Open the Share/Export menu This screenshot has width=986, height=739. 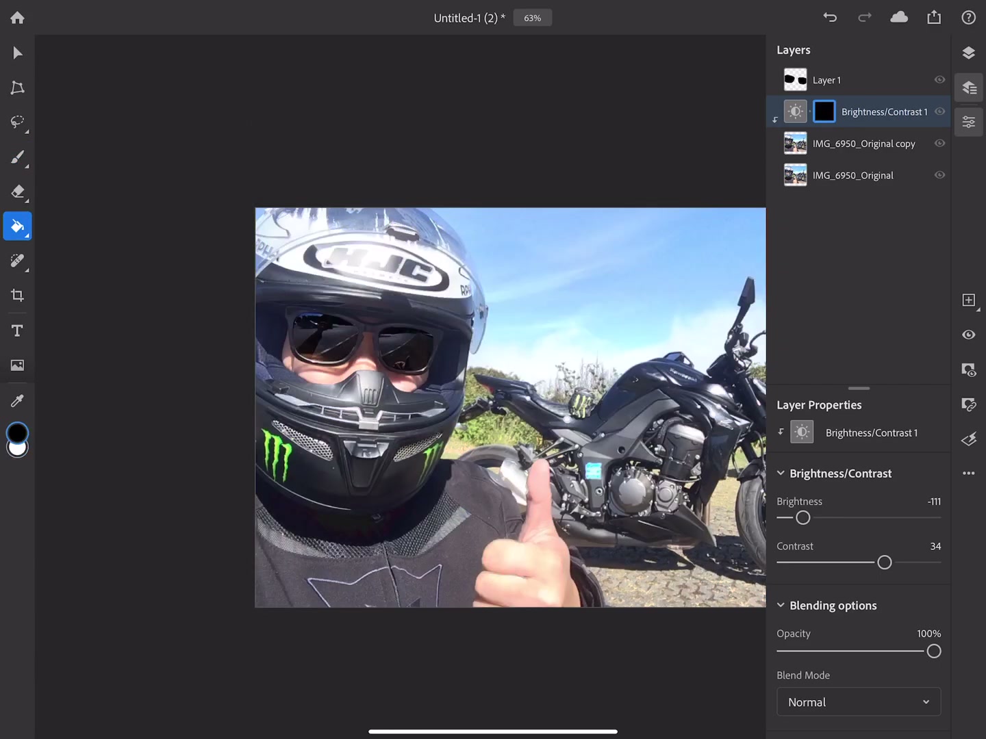pos(934,17)
